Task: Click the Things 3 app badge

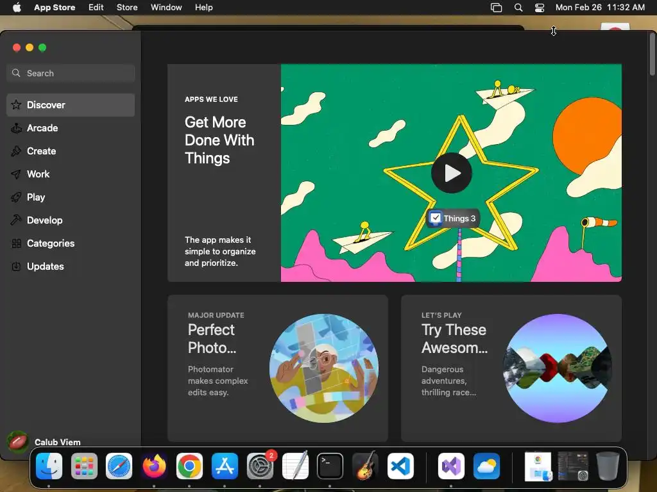Action: point(452,218)
